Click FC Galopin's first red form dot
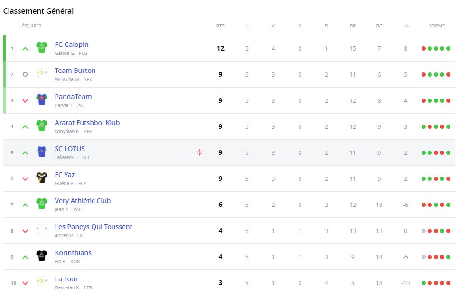This screenshot has height=296, width=459. [x=423, y=48]
